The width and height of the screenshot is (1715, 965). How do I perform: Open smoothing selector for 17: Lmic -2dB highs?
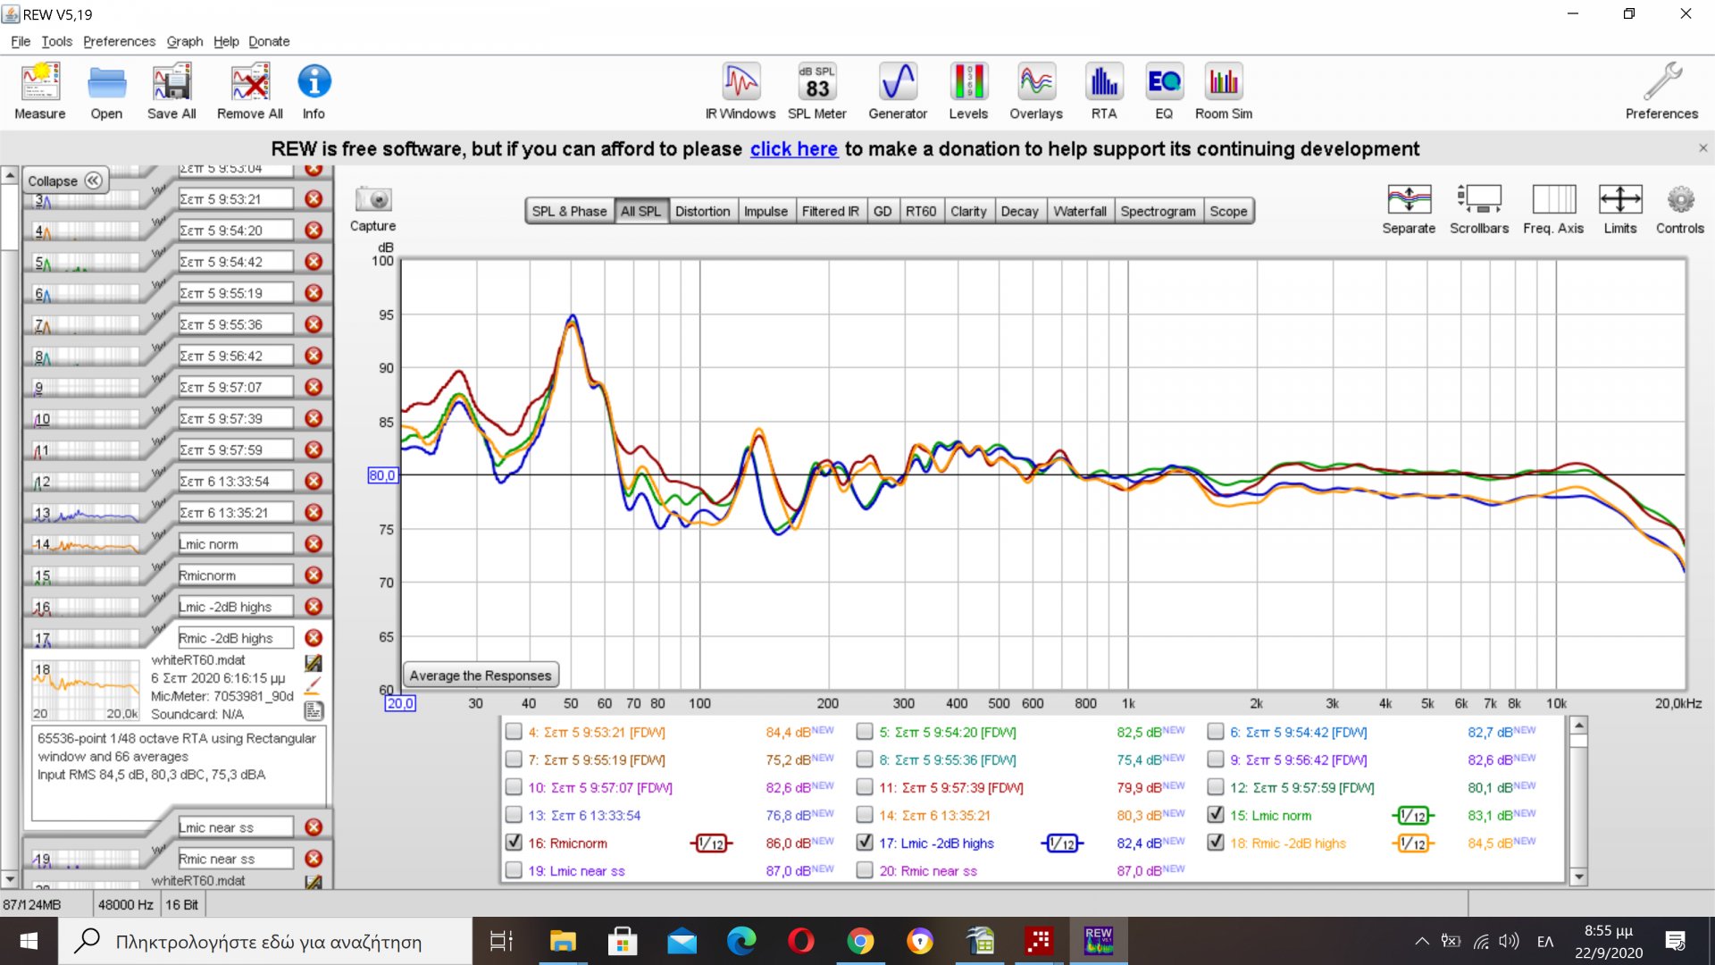[x=1062, y=843]
